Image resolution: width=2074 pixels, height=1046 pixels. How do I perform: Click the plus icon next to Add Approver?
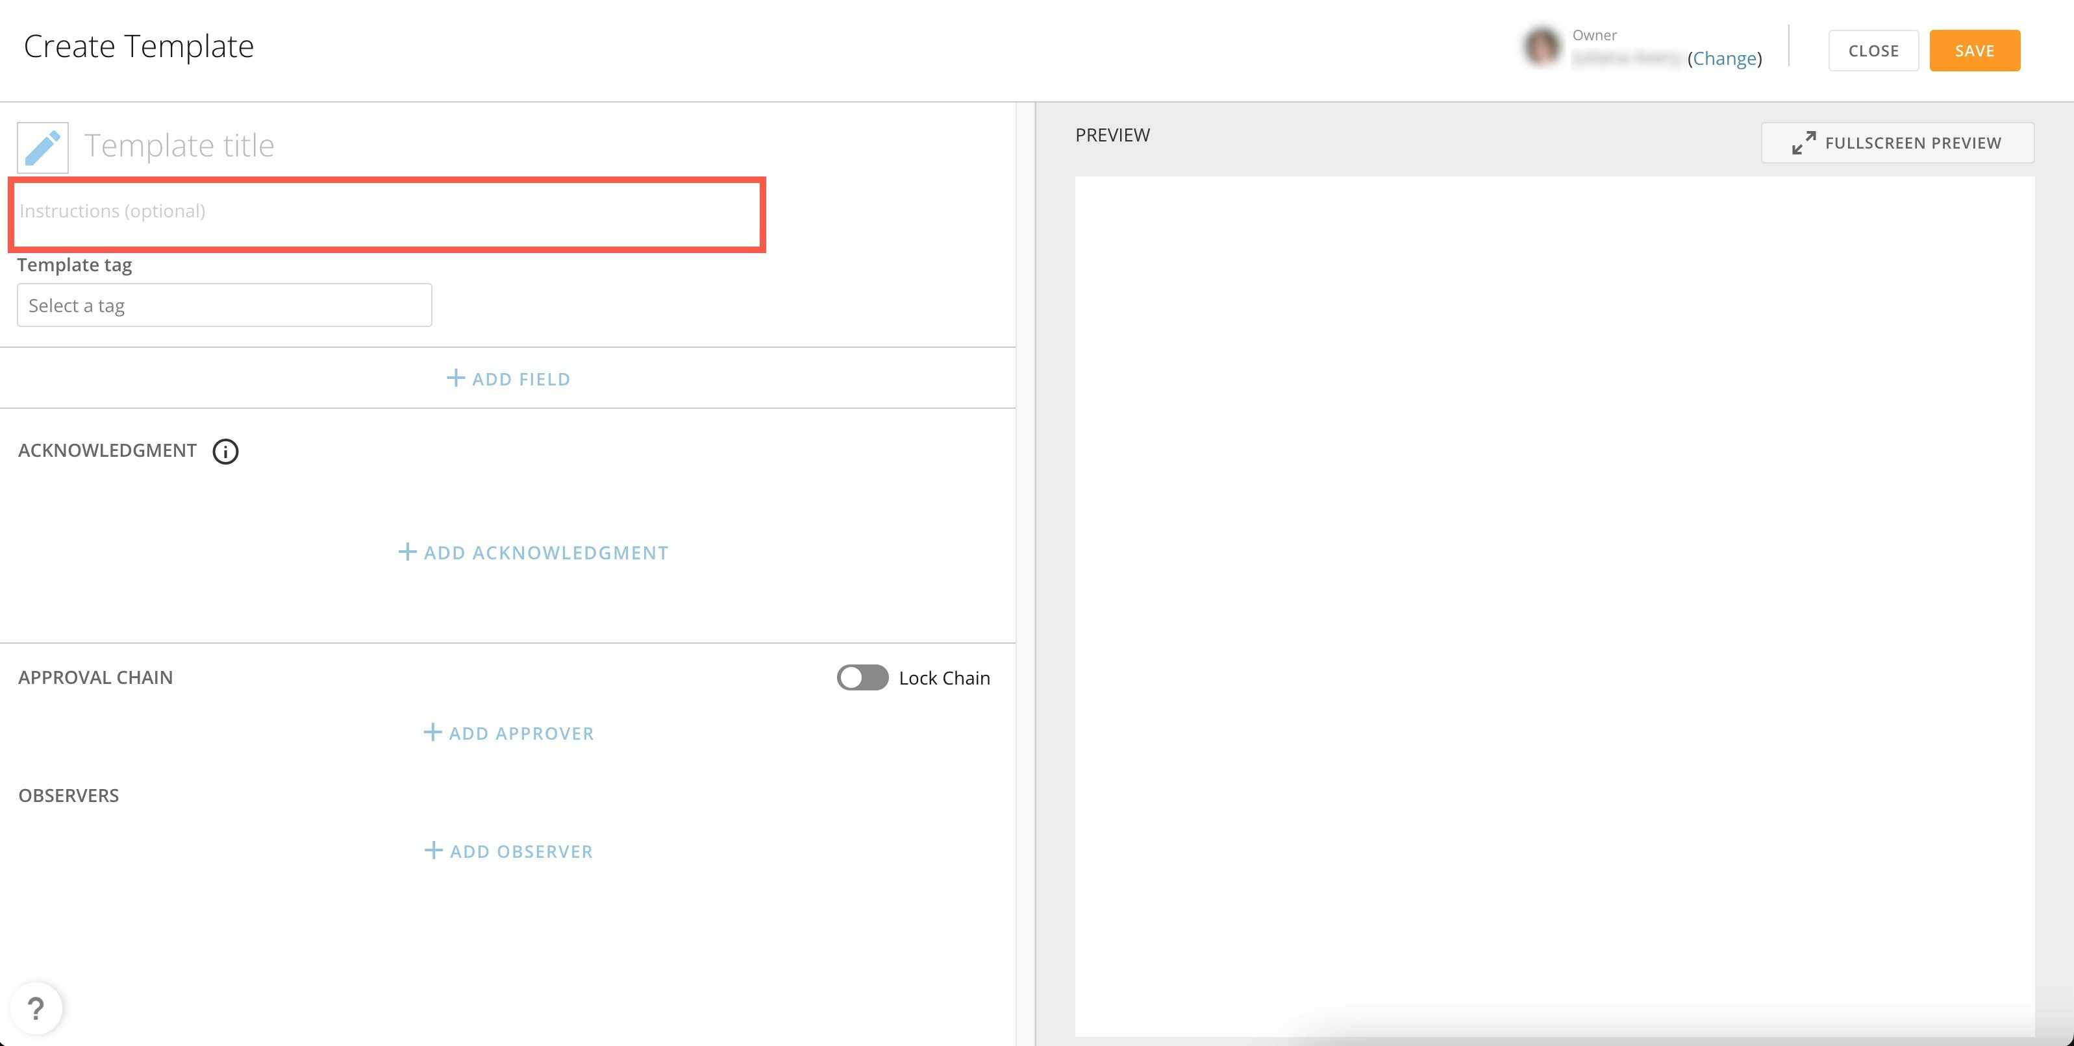click(432, 732)
